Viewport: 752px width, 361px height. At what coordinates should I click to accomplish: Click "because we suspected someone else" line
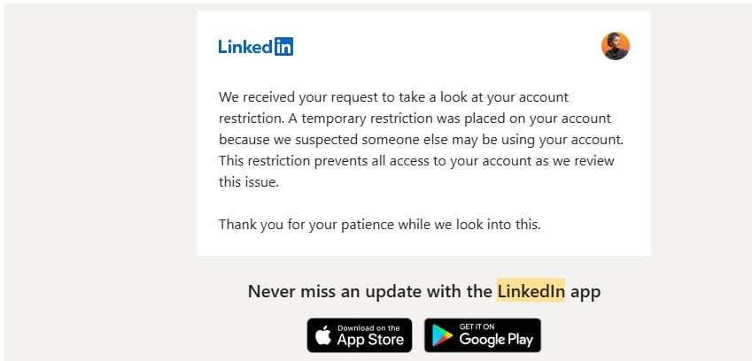(421, 140)
